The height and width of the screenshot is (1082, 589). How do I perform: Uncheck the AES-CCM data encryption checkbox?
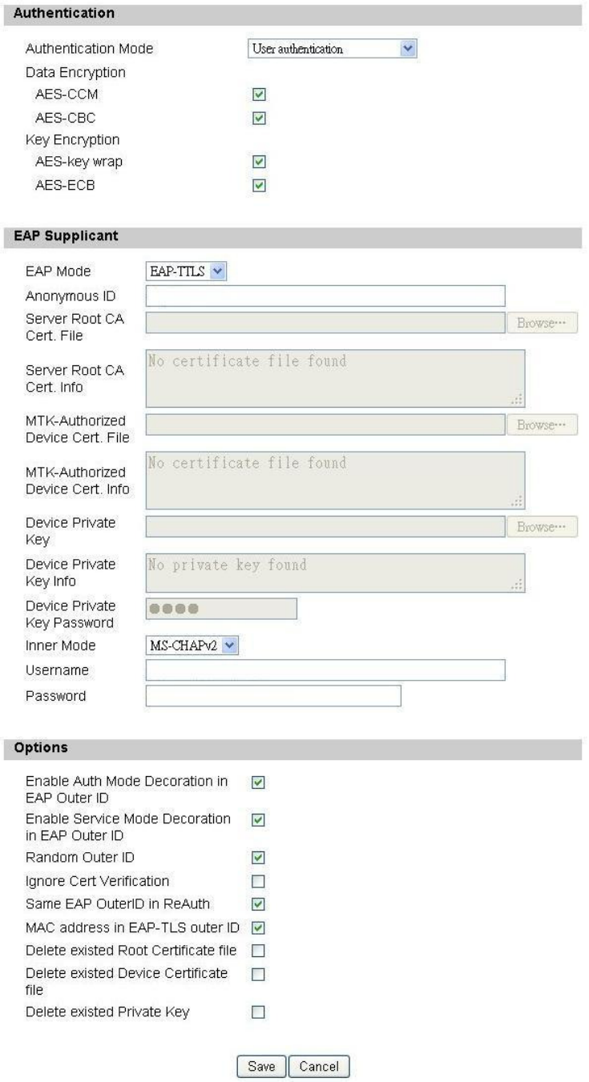259,95
